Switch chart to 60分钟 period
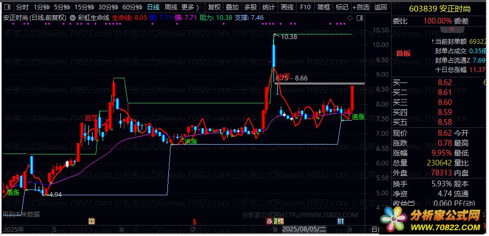This screenshot has width=489, height=236. pyautogui.click(x=132, y=7)
